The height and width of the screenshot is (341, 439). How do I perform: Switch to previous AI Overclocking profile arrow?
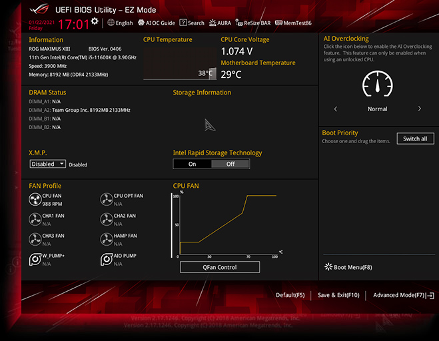(x=336, y=109)
